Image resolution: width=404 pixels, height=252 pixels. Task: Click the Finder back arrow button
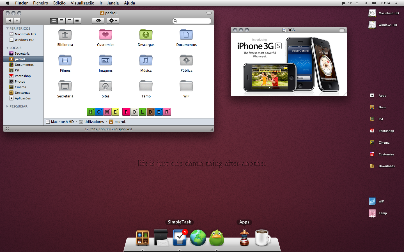pos(10,20)
